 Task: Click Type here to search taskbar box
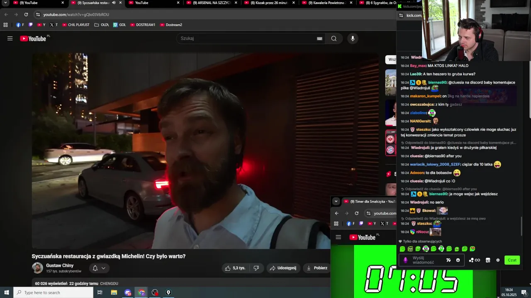click(x=53, y=293)
